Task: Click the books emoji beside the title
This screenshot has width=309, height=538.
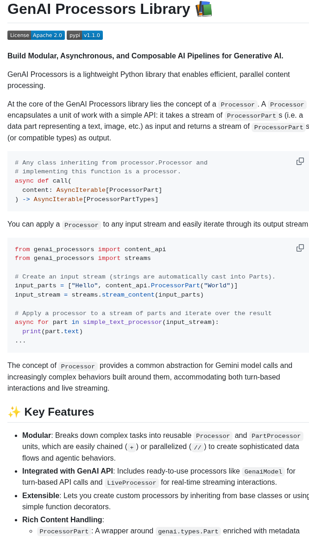Action: click(x=204, y=9)
